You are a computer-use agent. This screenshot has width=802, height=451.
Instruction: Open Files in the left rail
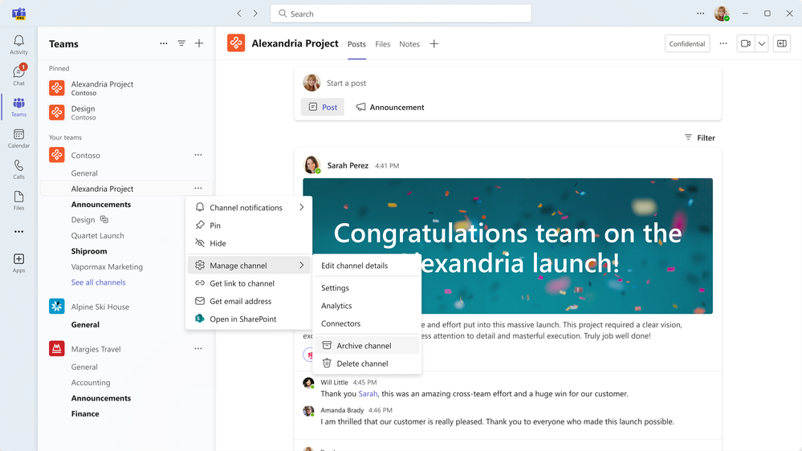coord(19,201)
